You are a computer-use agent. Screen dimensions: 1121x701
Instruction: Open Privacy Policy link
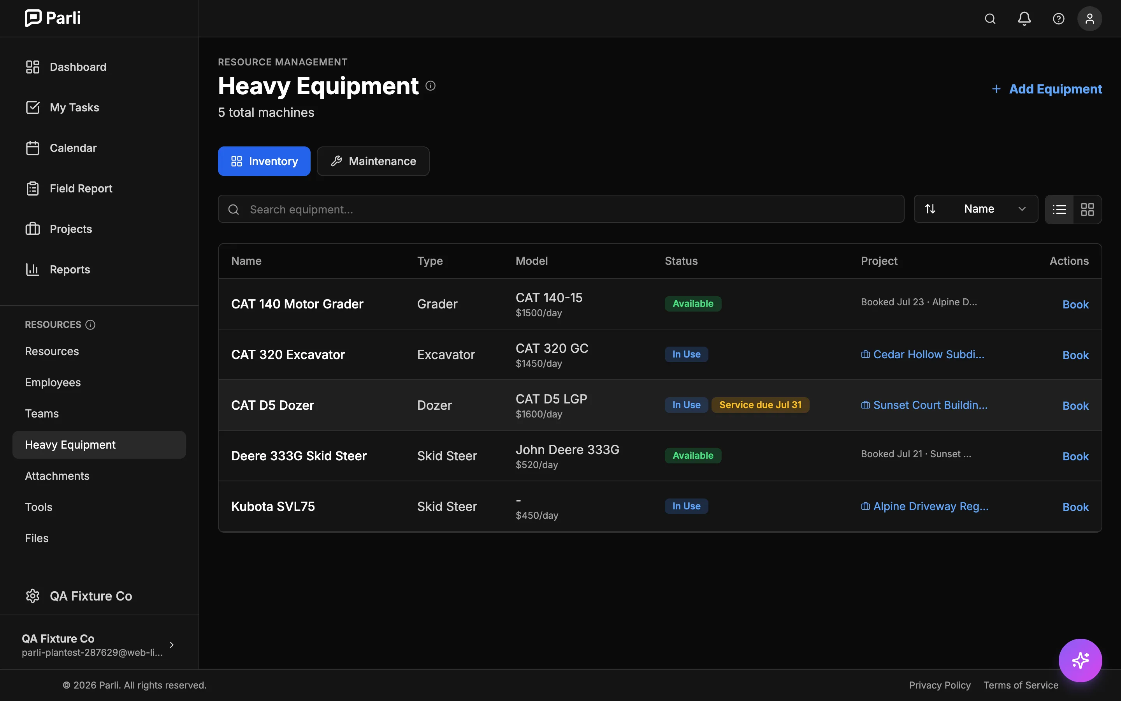click(x=939, y=685)
